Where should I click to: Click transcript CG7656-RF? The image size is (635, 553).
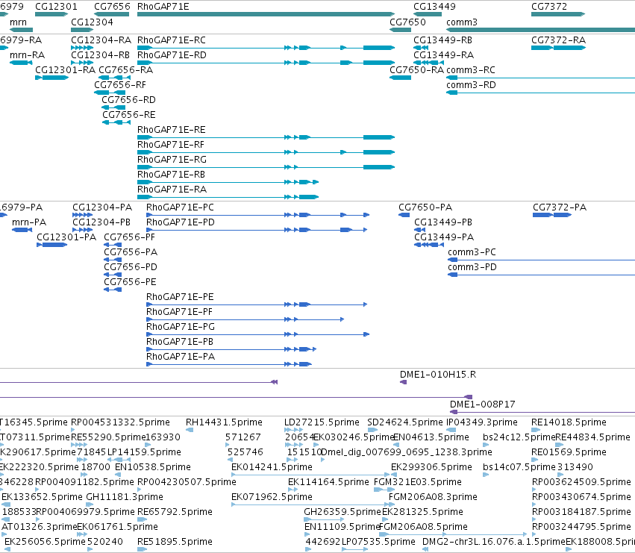110,93
